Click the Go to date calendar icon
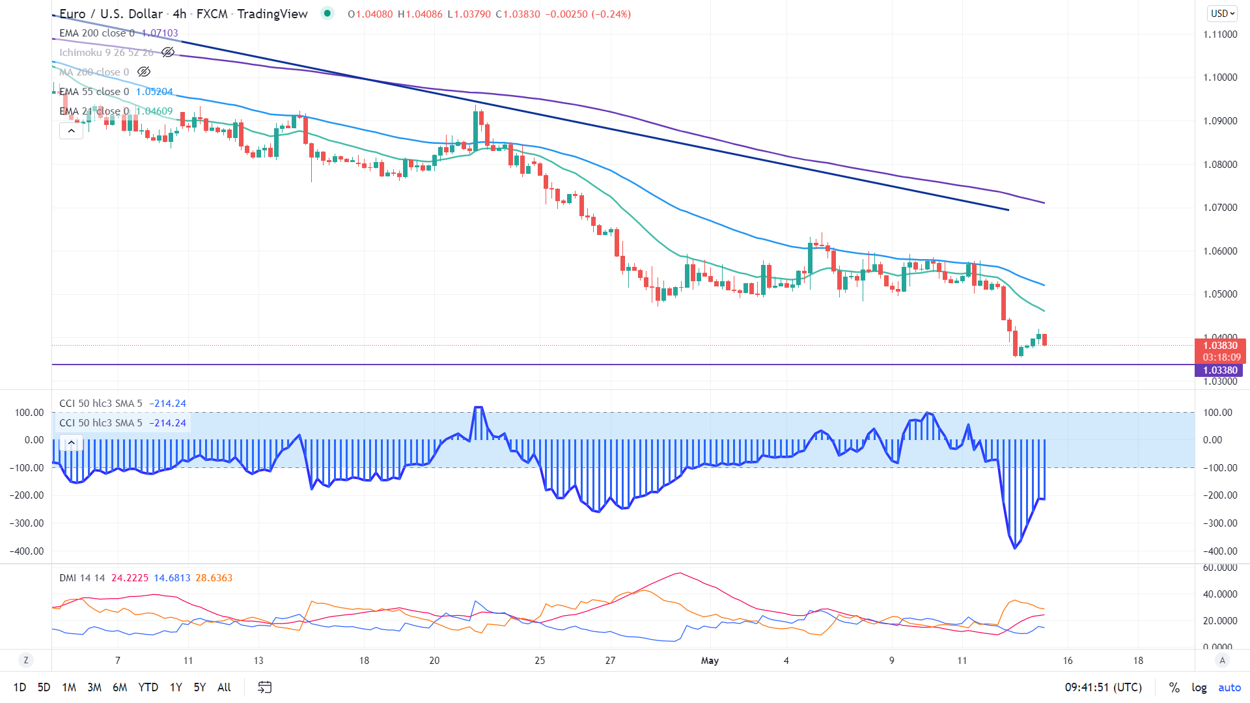This screenshot has width=1250, height=703. 264,687
